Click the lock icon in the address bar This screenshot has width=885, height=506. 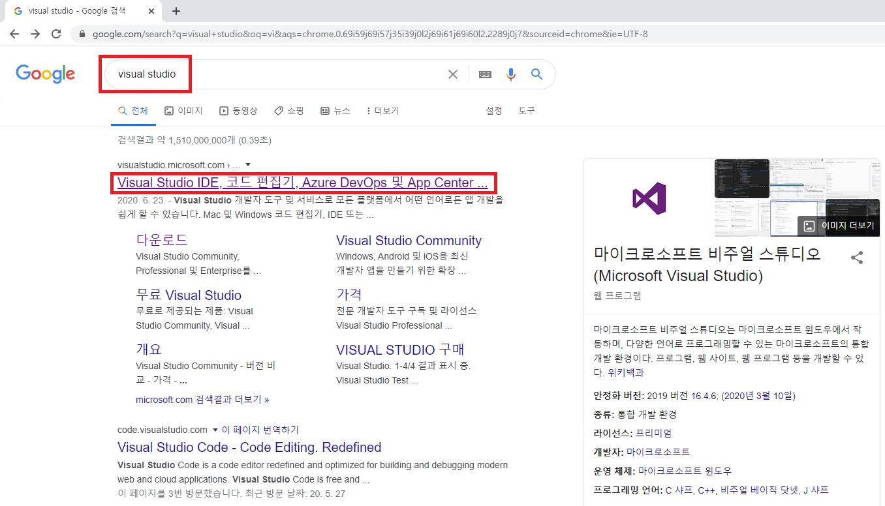click(82, 34)
